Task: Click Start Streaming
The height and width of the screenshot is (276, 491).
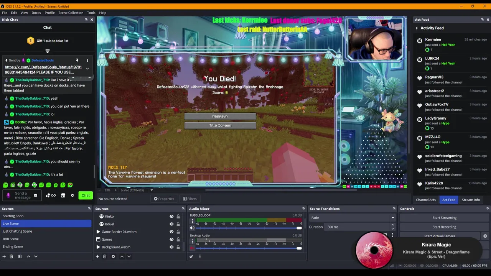Action: coord(444,218)
